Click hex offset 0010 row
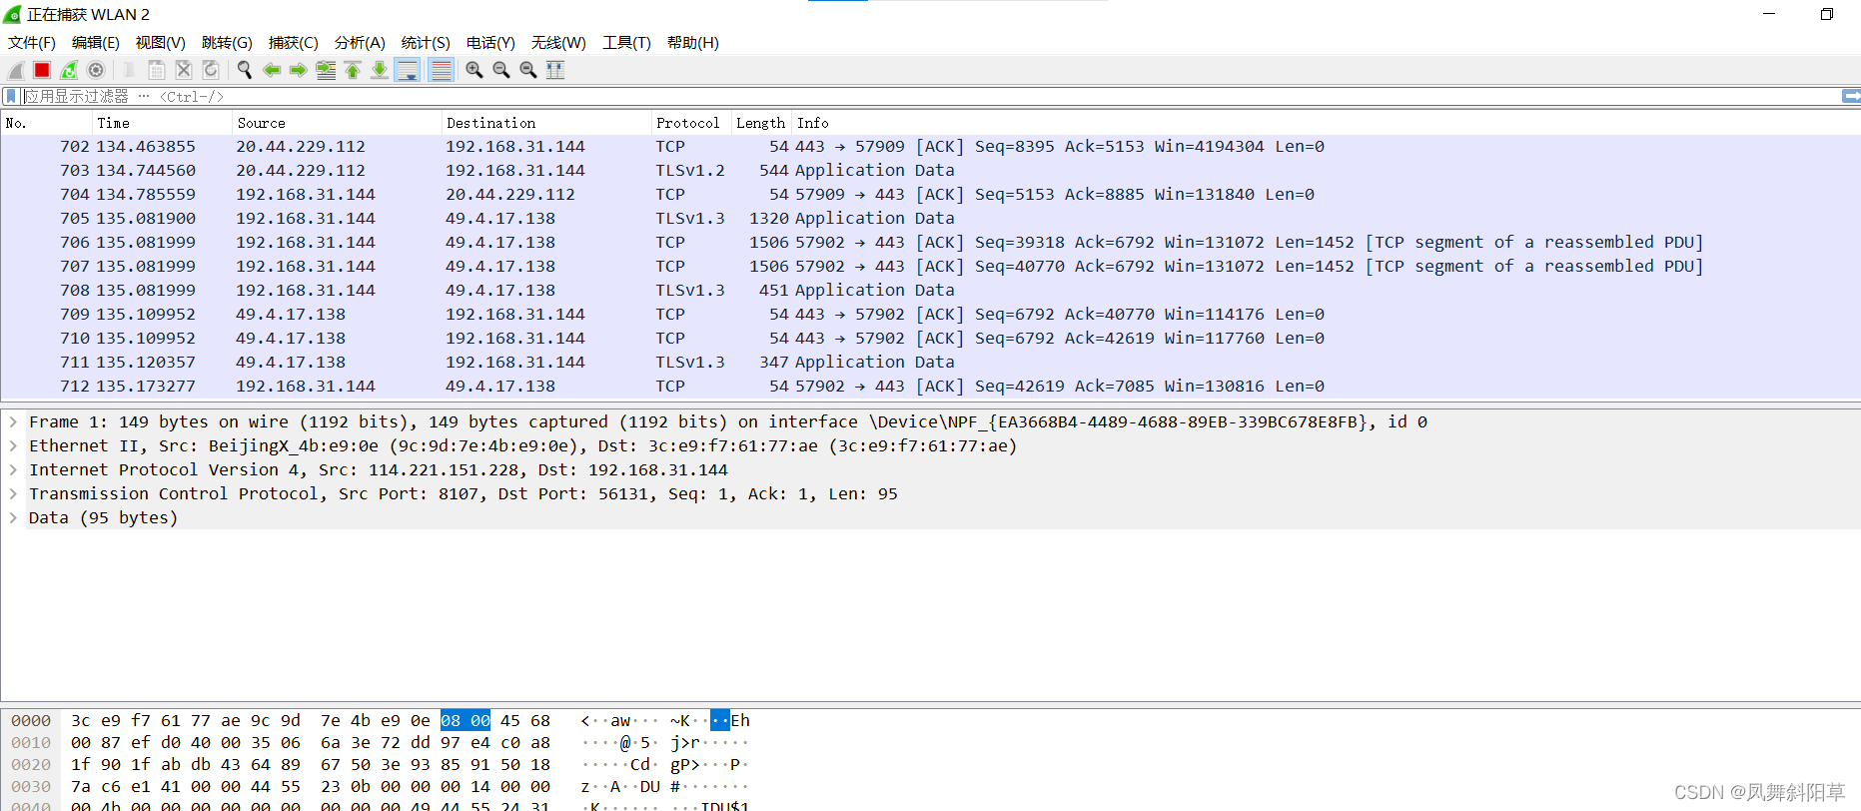Image resolution: width=1861 pixels, height=811 pixels. pos(31,742)
